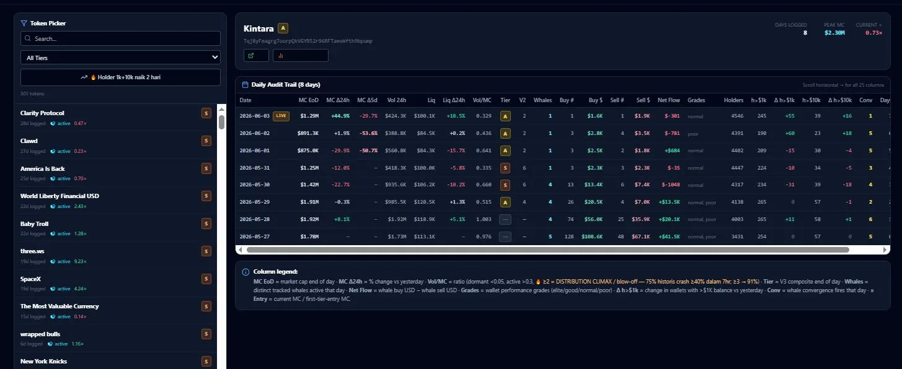Click the 2026-06-01 date cell

[254, 150]
